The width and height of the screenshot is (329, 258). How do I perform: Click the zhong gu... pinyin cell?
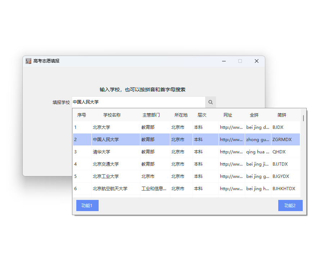click(x=258, y=139)
